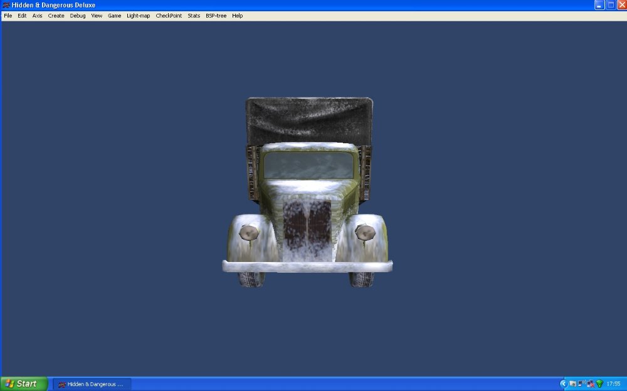Click the disconnected network tray icon with red X

(591, 384)
